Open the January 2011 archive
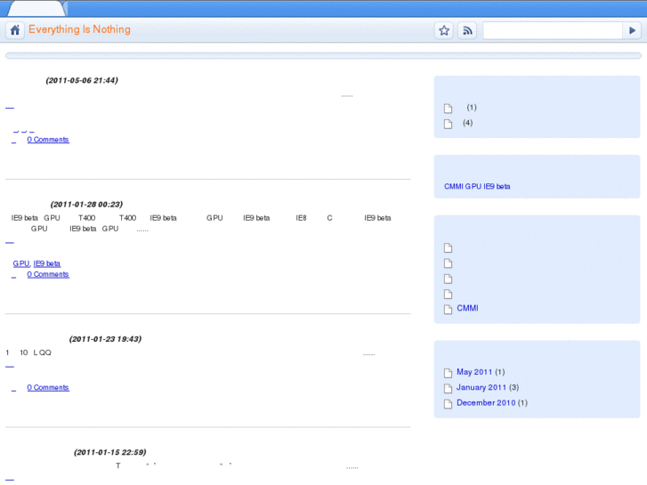The height and width of the screenshot is (485, 647). point(481,387)
